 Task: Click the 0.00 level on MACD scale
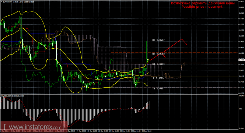coord(241,109)
